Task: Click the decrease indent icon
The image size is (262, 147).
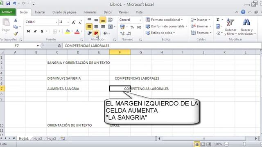Action: click(x=89, y=33)
